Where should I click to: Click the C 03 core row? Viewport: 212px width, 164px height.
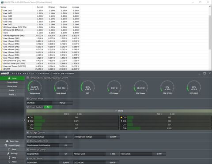[72, 125]
